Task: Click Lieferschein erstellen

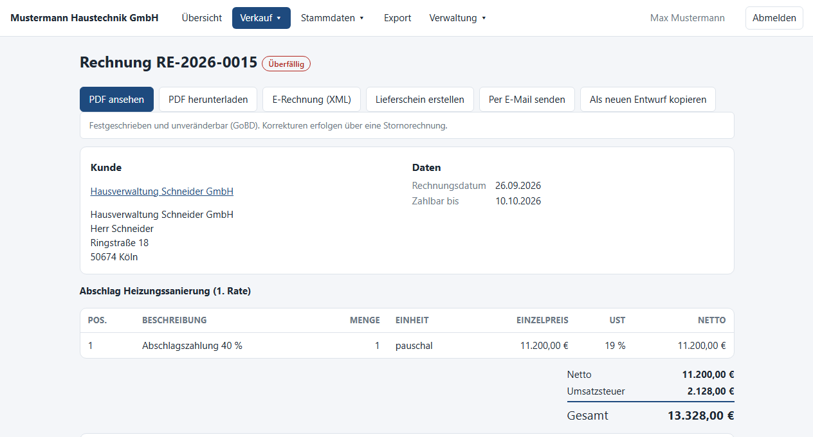Action: click(x=420, y=100)
